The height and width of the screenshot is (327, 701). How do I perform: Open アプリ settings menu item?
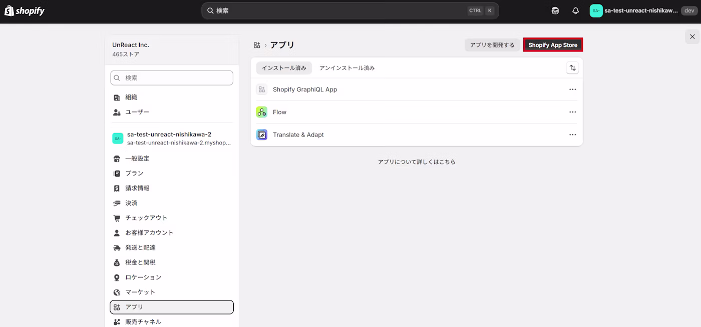[x=172, y=307]
